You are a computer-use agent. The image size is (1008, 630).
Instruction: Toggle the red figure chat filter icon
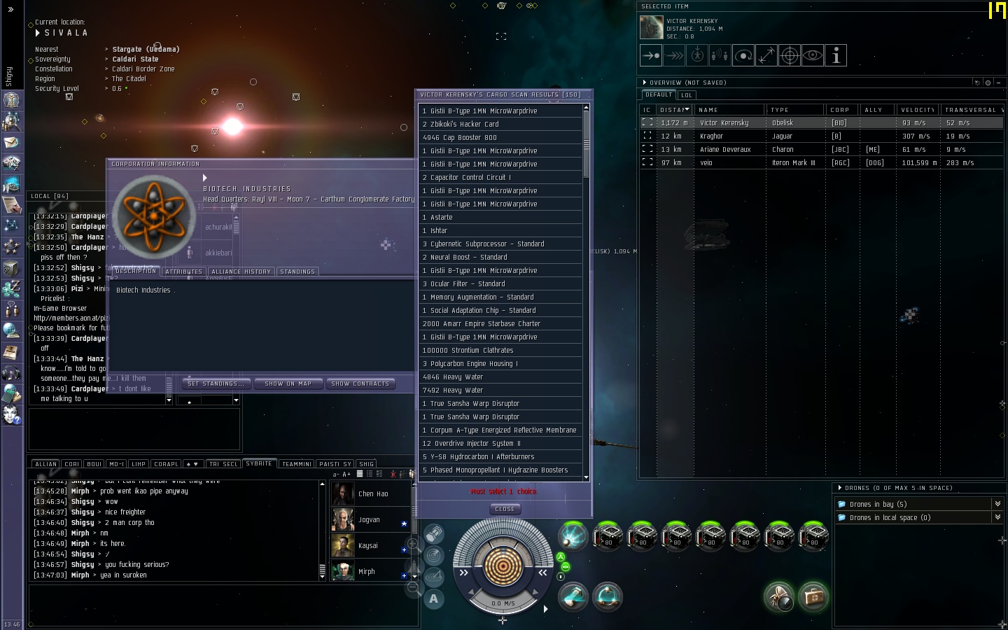[x=393, y=474]
